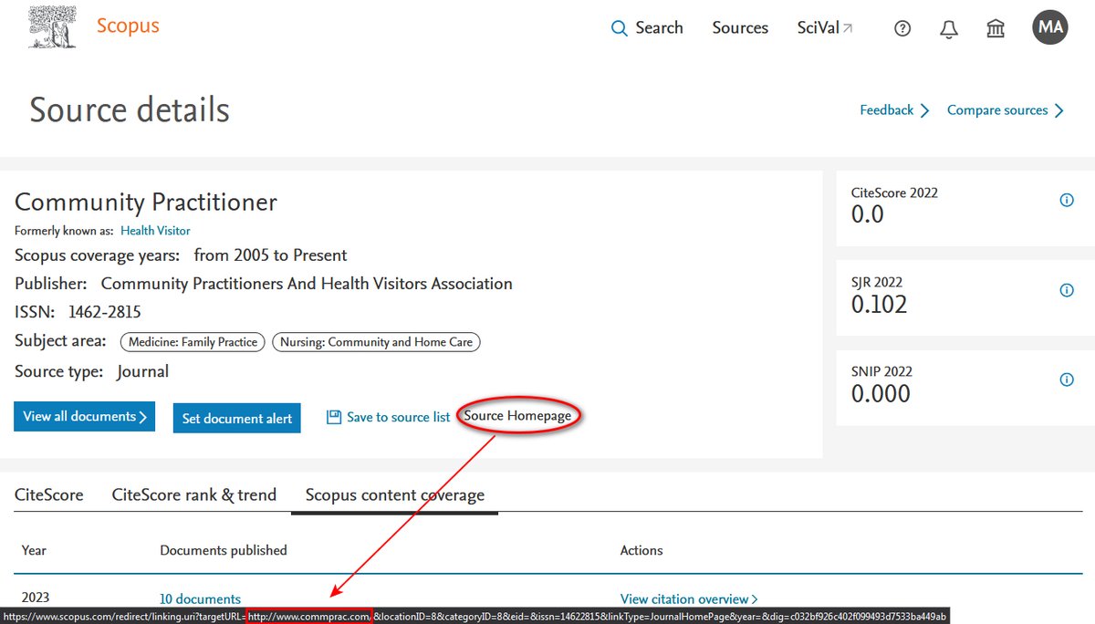Open the help question mark icon
Screen dimensions: 1095x624
(x=902, y=28)
